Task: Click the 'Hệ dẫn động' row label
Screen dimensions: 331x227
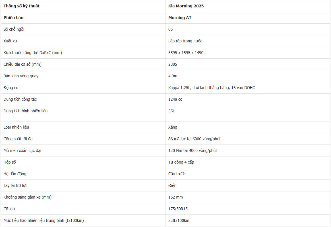Action: 15,174
